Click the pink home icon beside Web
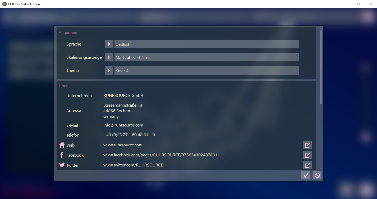 coord(62,145)
